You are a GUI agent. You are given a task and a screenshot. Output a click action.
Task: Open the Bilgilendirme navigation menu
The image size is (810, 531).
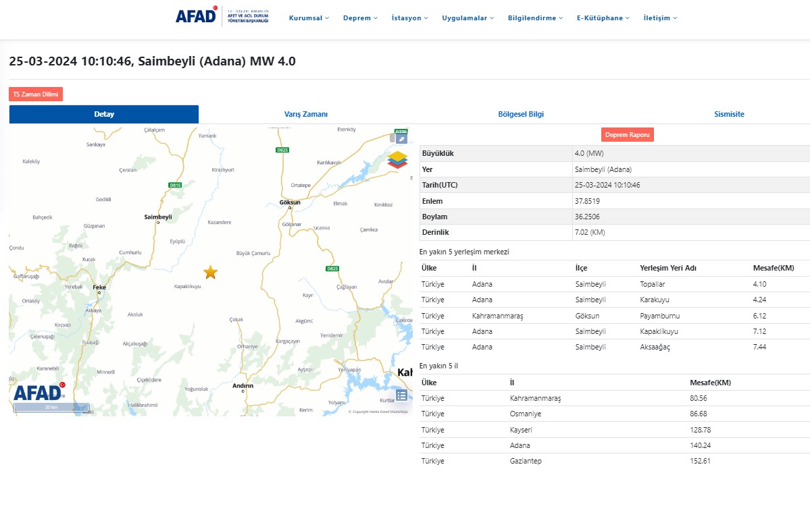pos(536,18)
